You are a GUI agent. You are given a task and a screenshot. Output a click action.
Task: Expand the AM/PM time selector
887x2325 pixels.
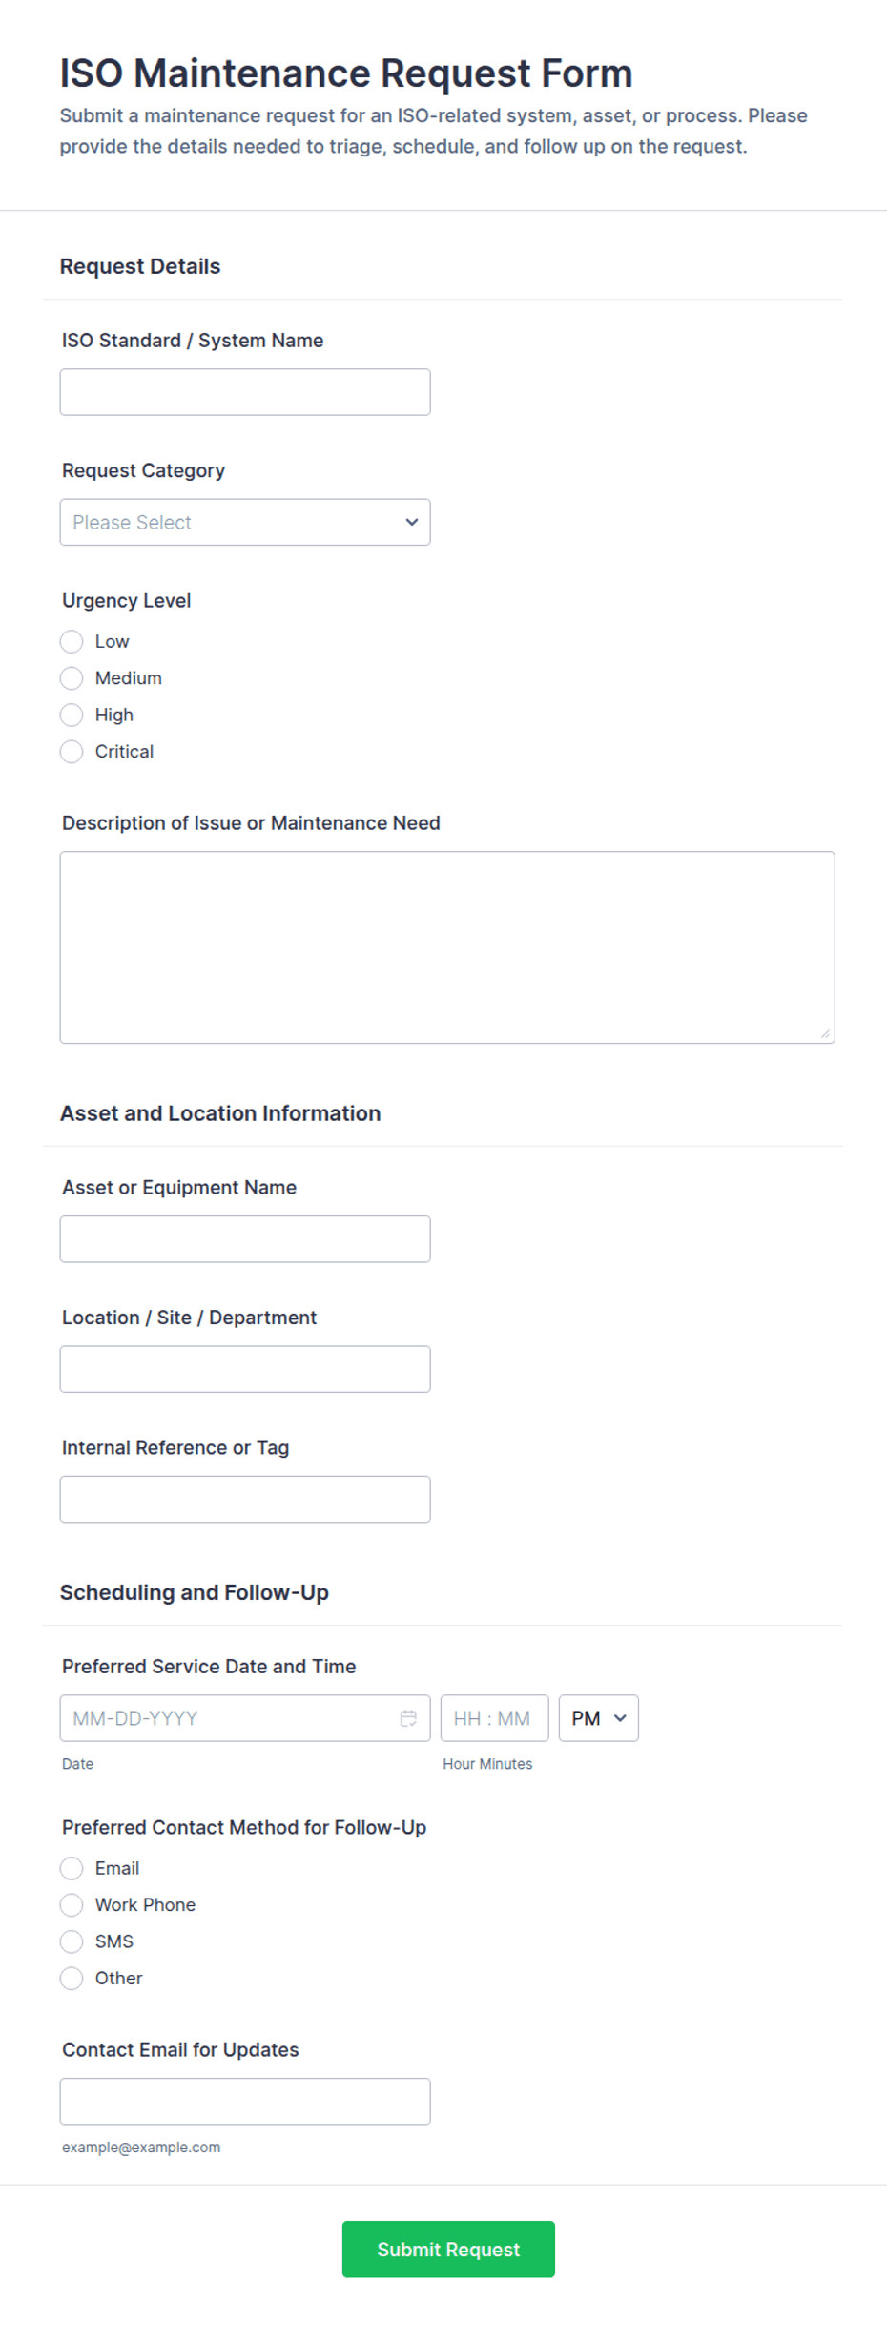click(x=599, y=1718)
